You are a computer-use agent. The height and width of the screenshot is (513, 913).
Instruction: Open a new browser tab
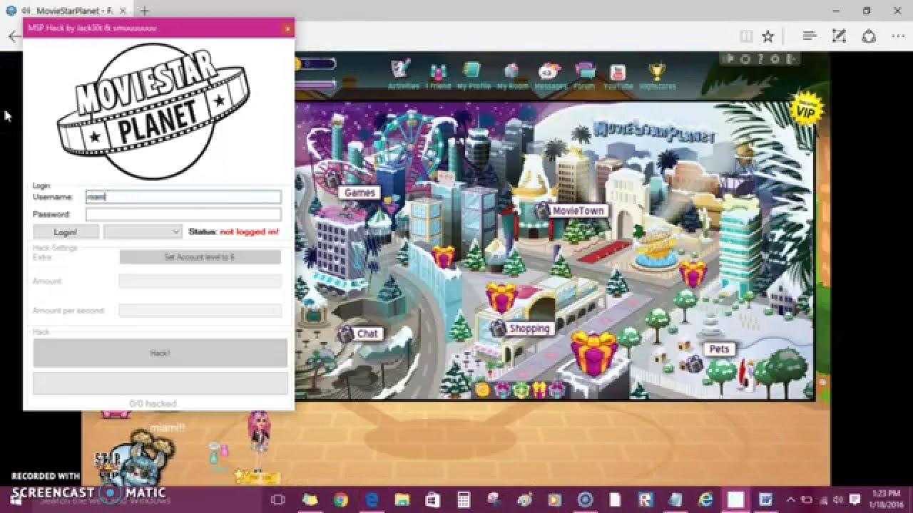click(145, 11)
